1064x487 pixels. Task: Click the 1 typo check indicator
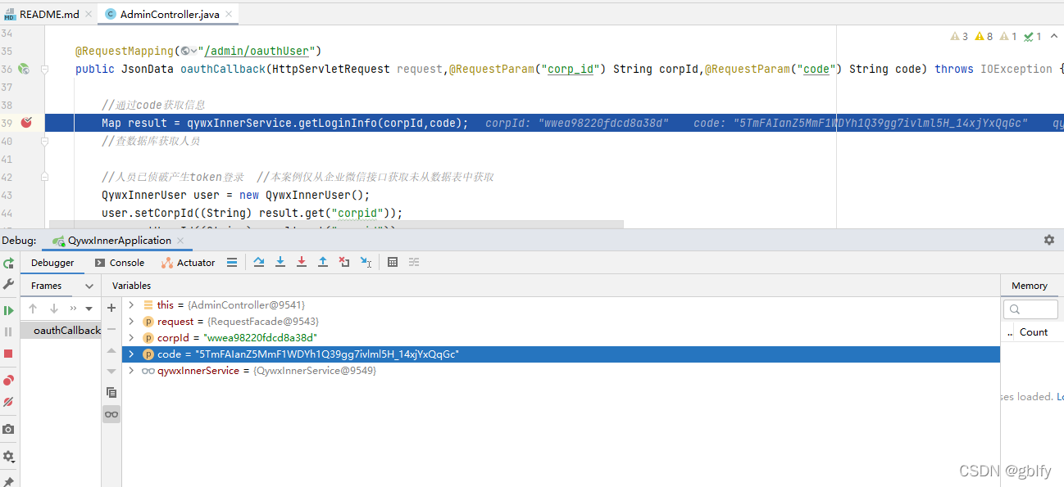(x=1033, y=36)
